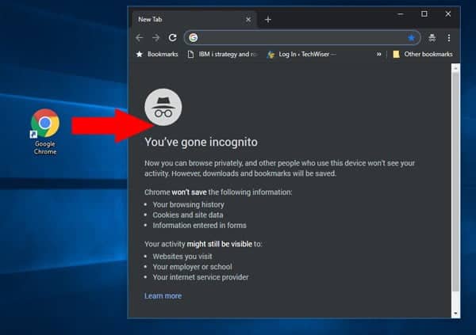Reload the page with the refresh icon

173,37
